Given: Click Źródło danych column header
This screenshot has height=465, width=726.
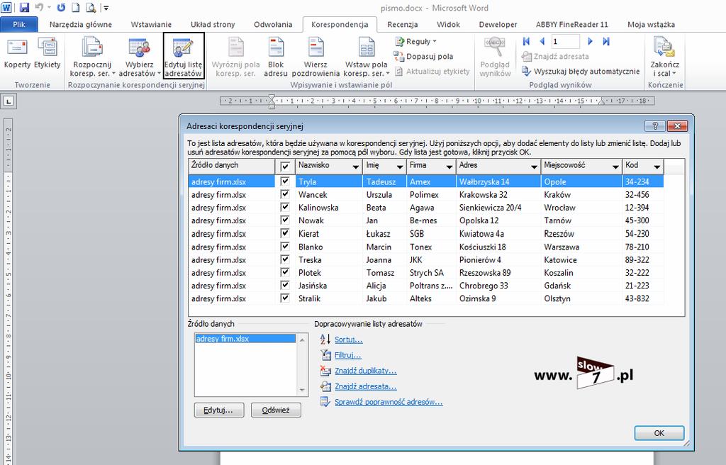Looking at the screenshot, I should coord(232,165).
